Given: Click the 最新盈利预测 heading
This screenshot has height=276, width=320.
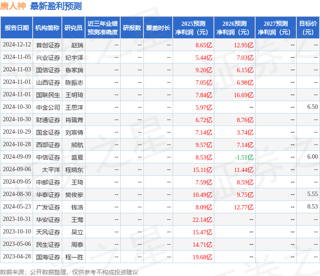Looking at the screenshot, I should click(56, 6).
